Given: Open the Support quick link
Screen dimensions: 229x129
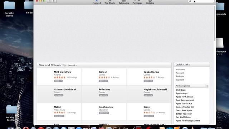Looking at the screenshot, I should click(180, 80).
